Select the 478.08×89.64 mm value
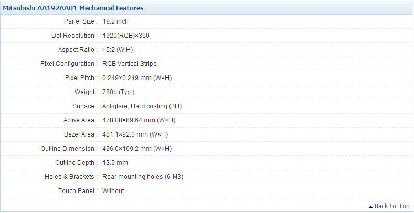This screenshot has width=414, height=213. click(x=139, y=120)
